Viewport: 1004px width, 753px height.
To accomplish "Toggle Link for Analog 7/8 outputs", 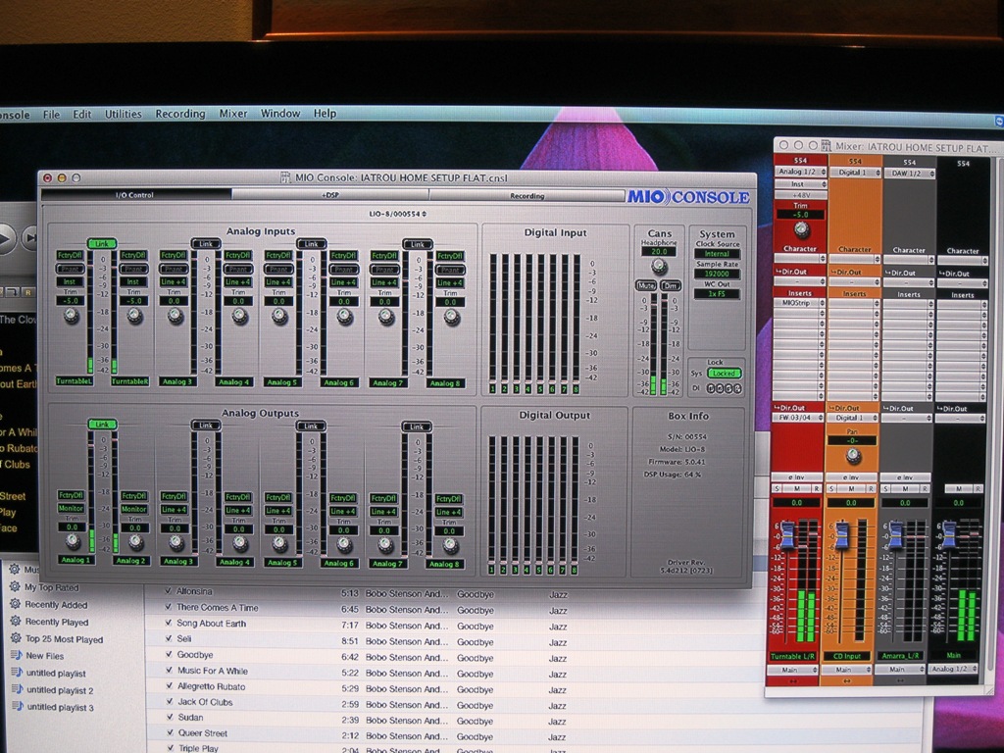I will tap(416, 427).
